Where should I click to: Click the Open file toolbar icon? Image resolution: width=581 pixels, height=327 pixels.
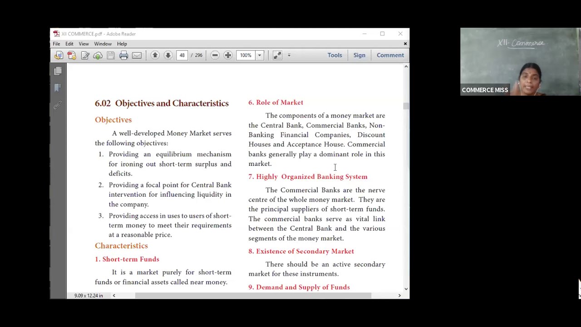pos(59,55)
